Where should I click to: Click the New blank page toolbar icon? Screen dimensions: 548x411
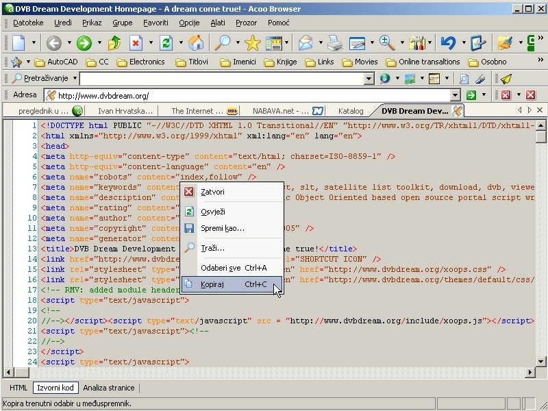[19, 43]
